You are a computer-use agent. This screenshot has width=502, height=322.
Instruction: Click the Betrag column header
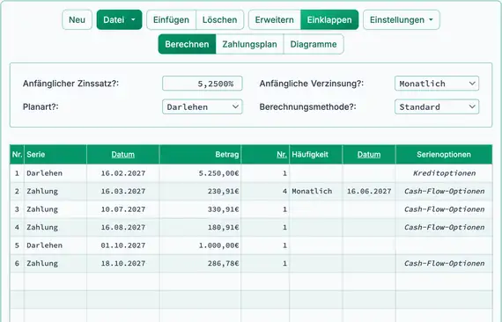pyautogui.click(x=200, y=155)
